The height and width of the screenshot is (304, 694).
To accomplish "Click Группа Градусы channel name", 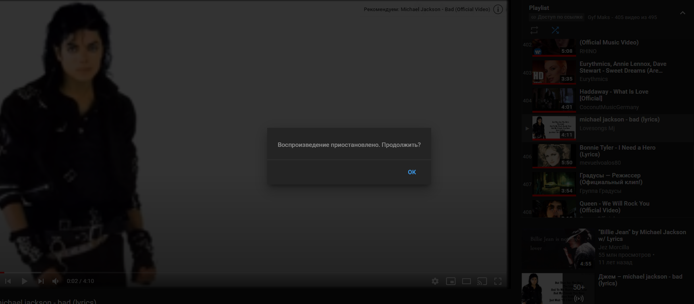I will tap(600, 191).
